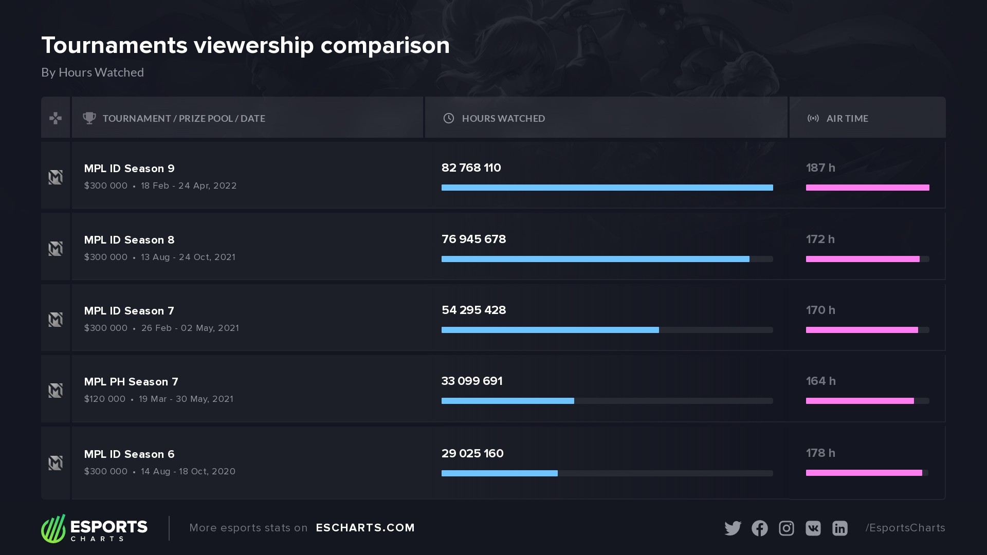Click the LinkedIn icon
This screenshot has height=555, width=987.
[x=839, y=528]
